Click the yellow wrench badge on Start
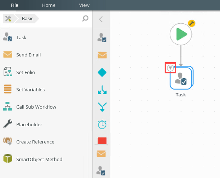The image size is (220, 178). 192,23
